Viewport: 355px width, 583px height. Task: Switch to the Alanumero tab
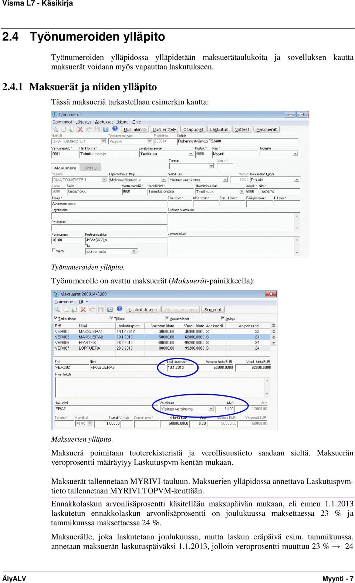[x=65, y=168]
